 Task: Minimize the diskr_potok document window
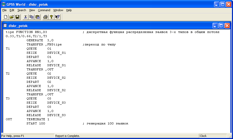point(215,26)
